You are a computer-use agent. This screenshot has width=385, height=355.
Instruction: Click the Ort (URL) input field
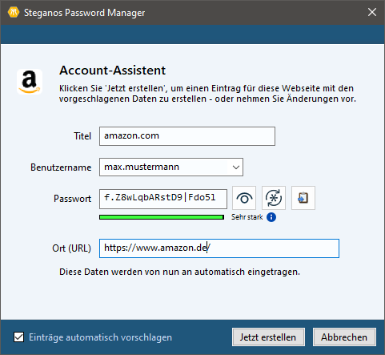[x=219, y=248]
